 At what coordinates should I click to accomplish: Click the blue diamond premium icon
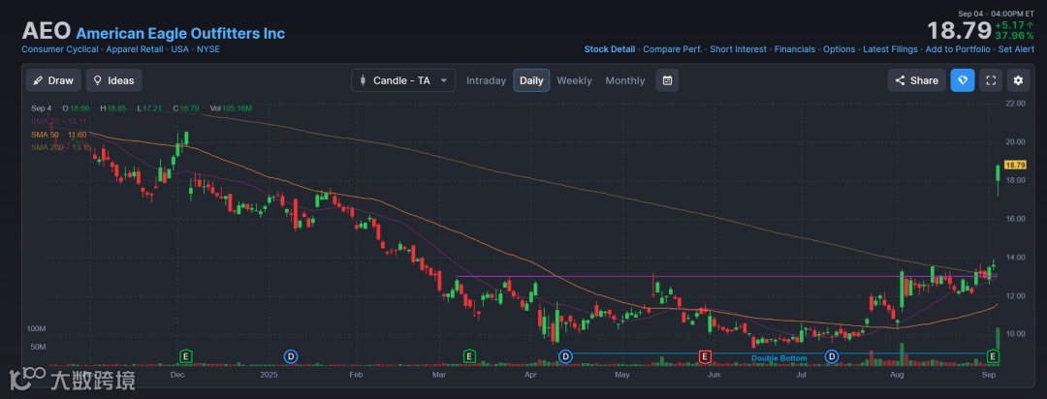963,80
